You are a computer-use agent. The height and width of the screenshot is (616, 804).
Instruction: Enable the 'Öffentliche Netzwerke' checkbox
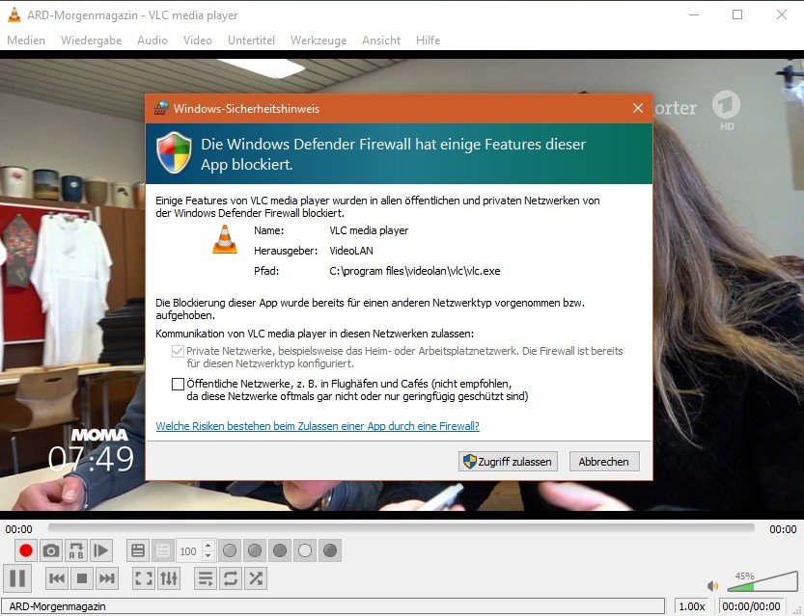pos(177,384)
